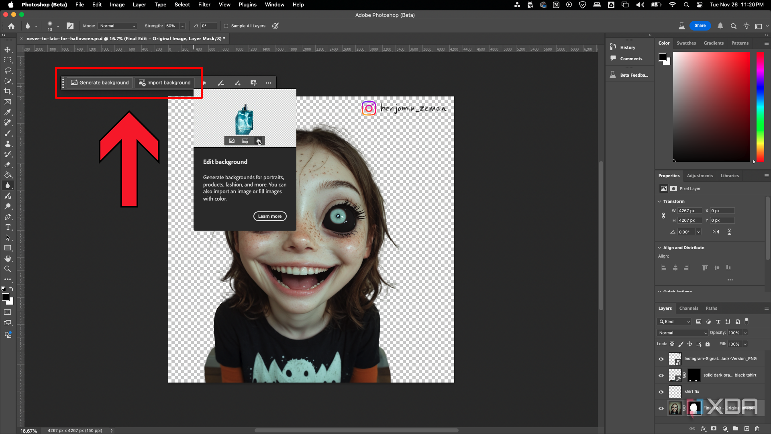The width and height of the screenshot is (771, 434).
Task: Switch to the Channels tab
Action: [x=689, y=308]
